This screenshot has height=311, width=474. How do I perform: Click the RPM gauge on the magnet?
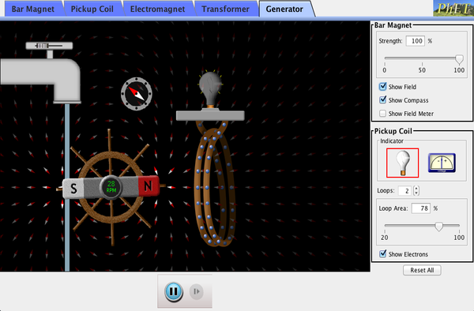coord(111,187)
